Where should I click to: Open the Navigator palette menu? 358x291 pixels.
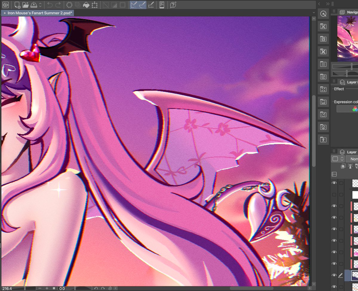pos(334,12)
